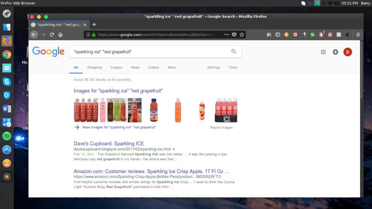Open Dave's Cupboard: Sparkling ICE result
Screen dimensions: 372x209
(x=109, y=144)
